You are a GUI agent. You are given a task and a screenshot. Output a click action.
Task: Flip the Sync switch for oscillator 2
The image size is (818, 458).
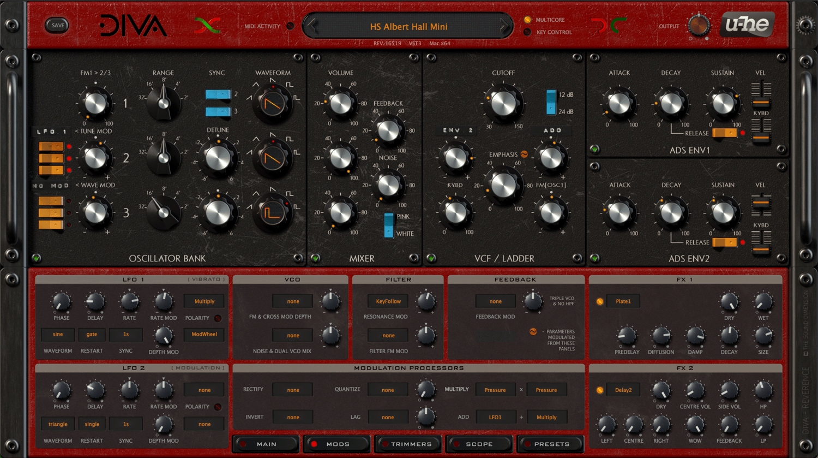(x=218, y=94)
